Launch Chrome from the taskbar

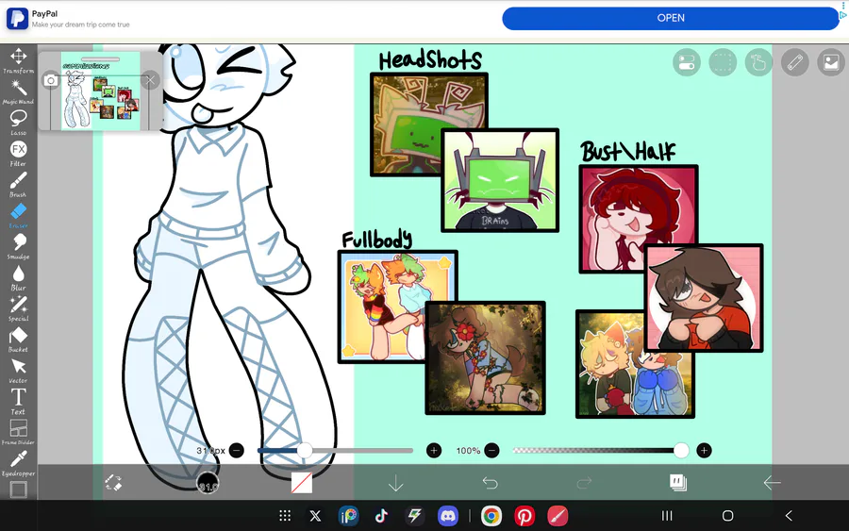[x=491, y=516]
